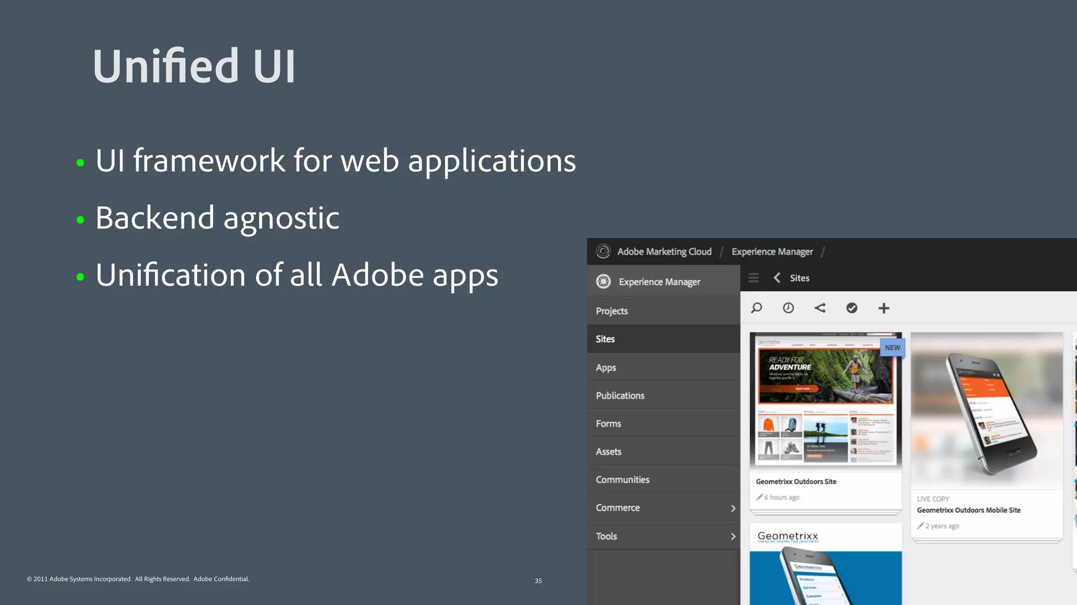
Task: Click the slide number 35
Action: pos(538,581)
